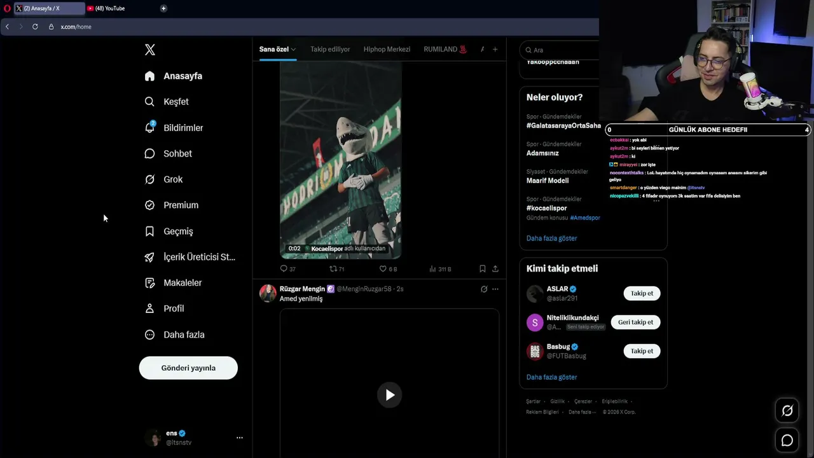Show more trends under Neler oluyor
The width and height of the screenshot is (814, 458).
point(551,238)
